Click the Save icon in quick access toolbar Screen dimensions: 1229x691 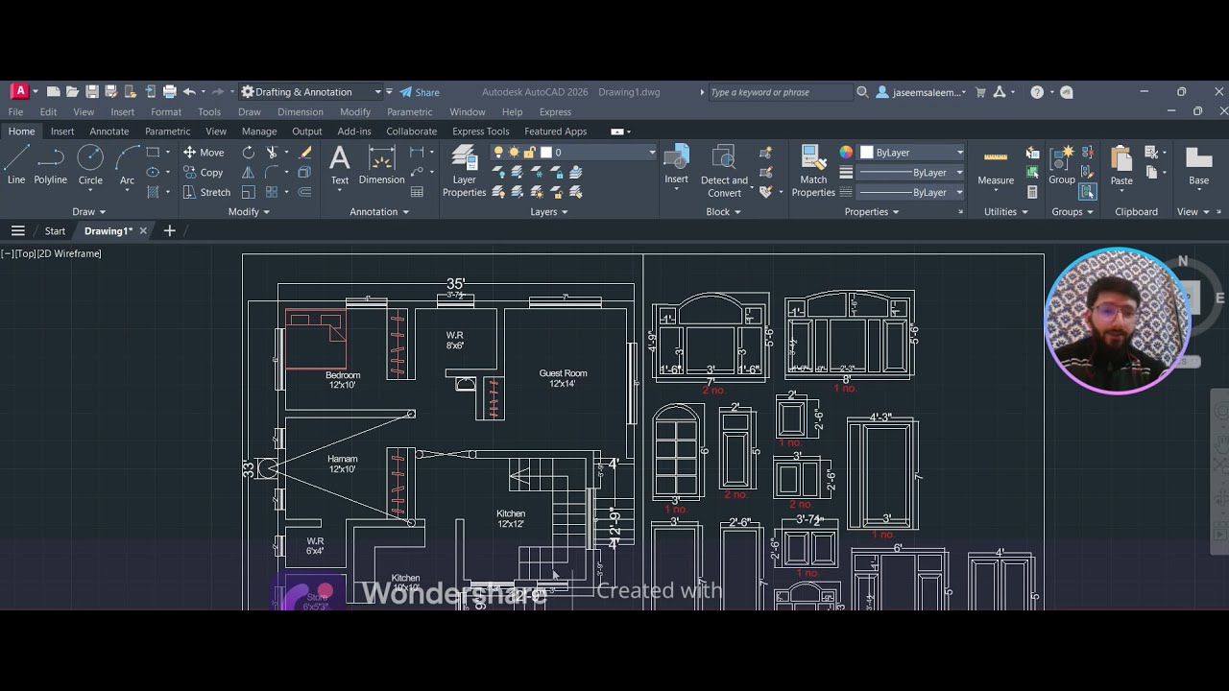[x=92, y=92]
